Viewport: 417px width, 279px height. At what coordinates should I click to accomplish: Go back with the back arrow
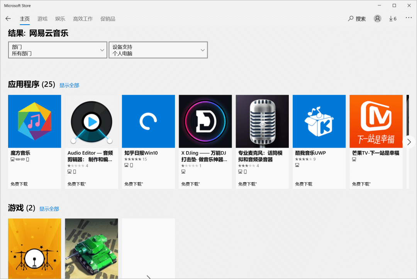pos(8,18)
